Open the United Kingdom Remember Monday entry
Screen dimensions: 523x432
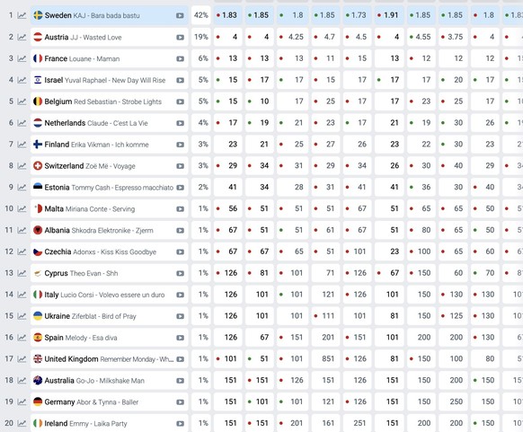pos(109,359)
